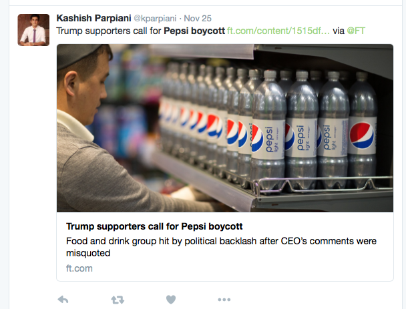406x309 pixels.
Task: Like the tweet with heart icon
Action: coord(171,300)
